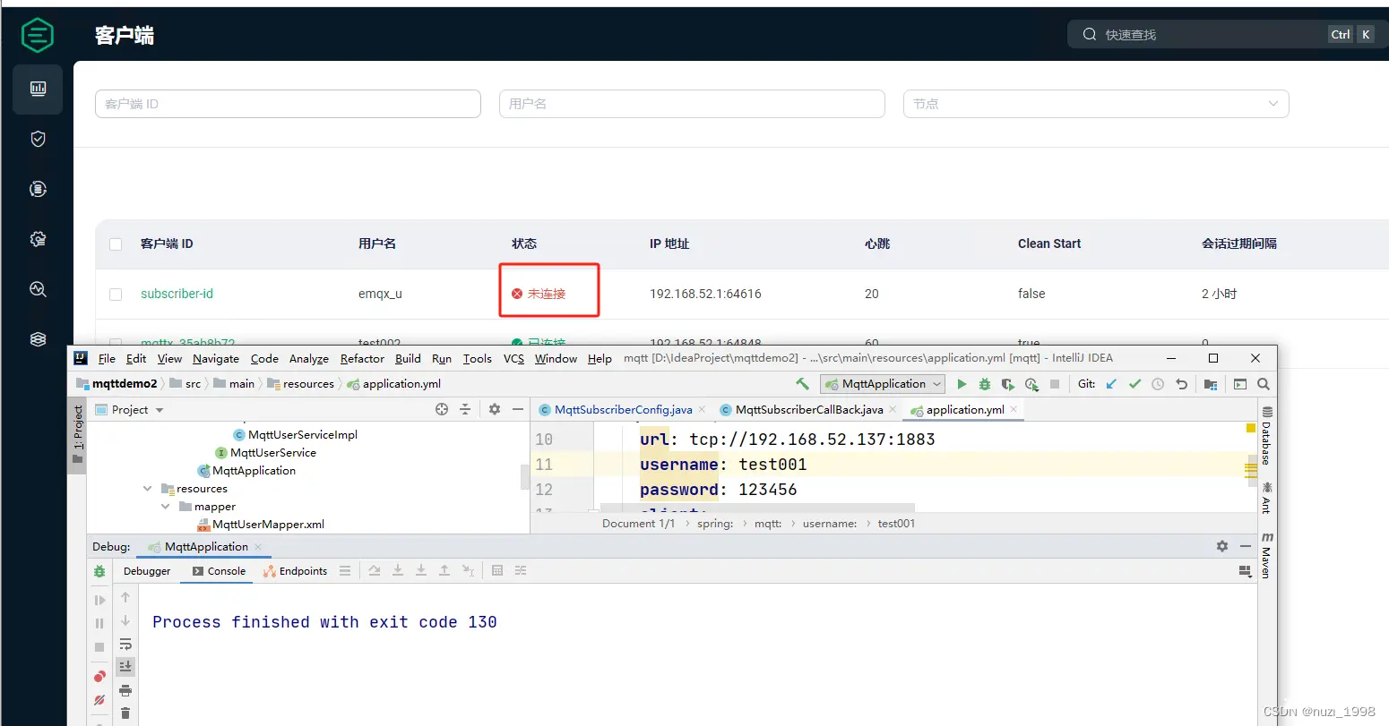This screenshot has width=1389, height=726.
Task: Click the locate target icon in Project panel
Action: tap(442, 409)
